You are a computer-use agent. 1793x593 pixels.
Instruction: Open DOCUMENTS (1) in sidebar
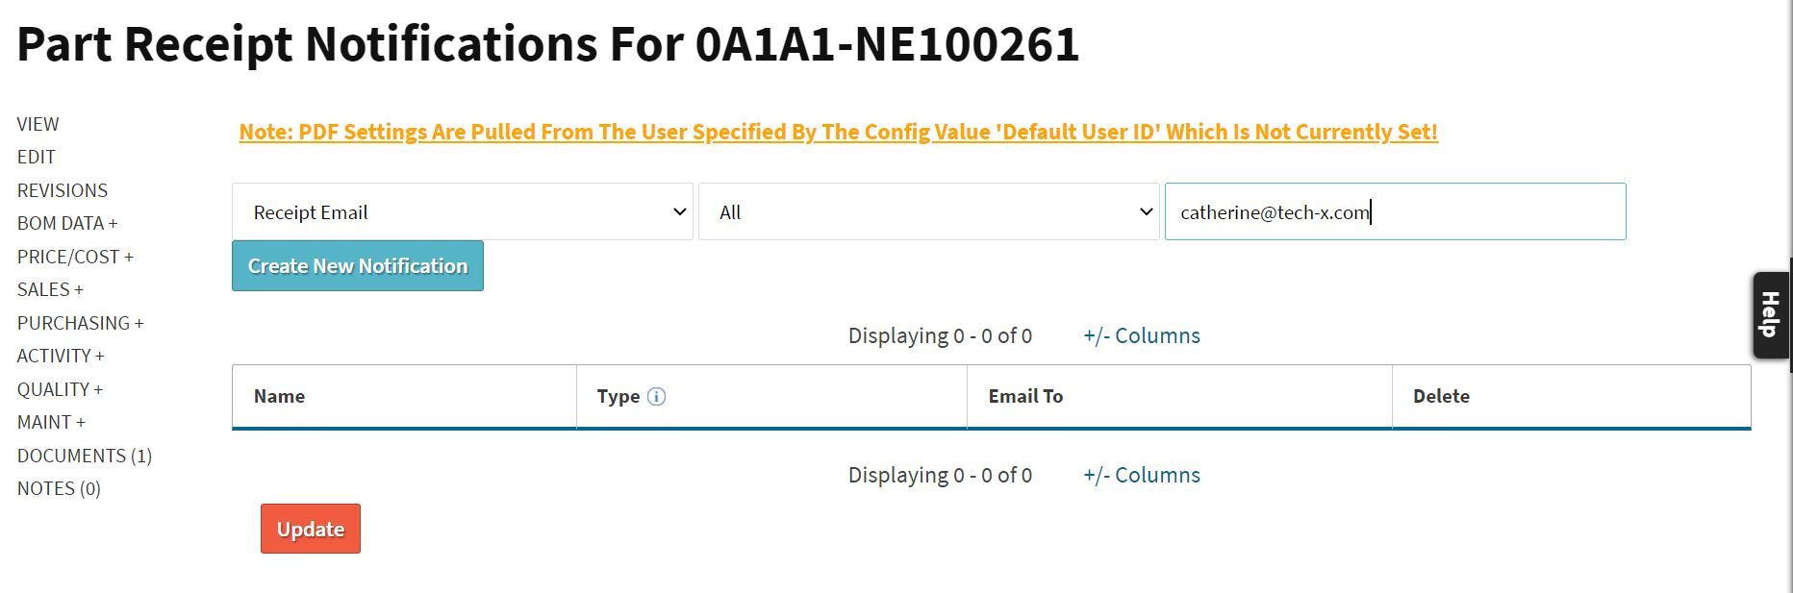[x=85, y=456]
